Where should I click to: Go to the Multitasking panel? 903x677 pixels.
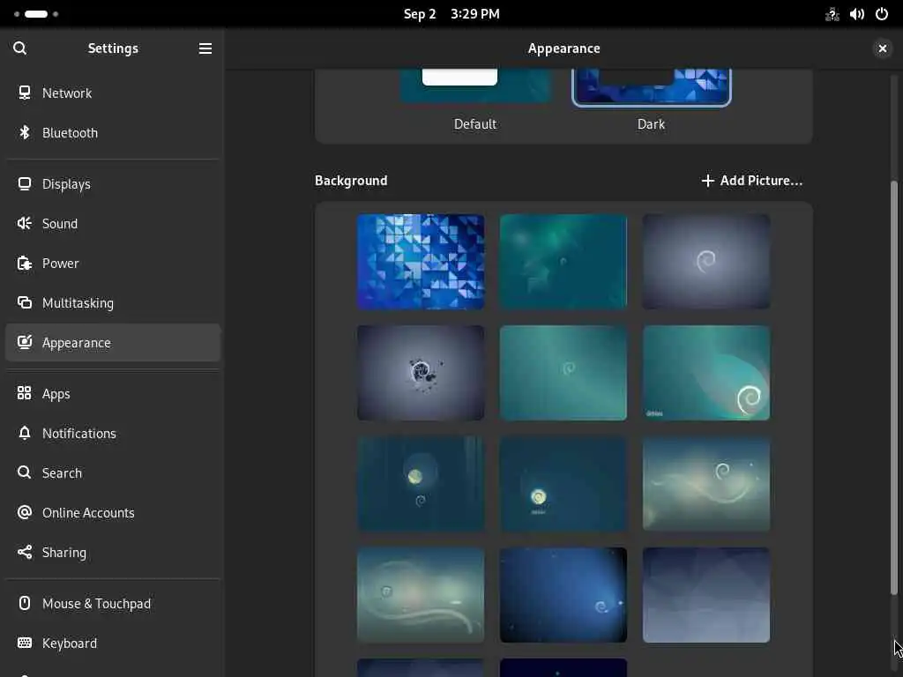[x=113, y=303]
